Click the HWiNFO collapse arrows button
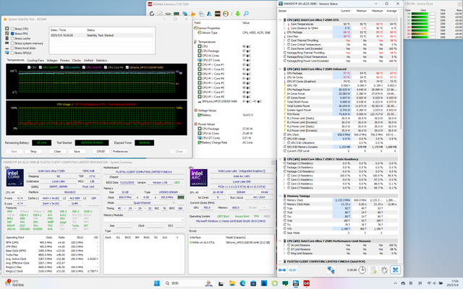The image size is (463, 289). coord(292,269)
